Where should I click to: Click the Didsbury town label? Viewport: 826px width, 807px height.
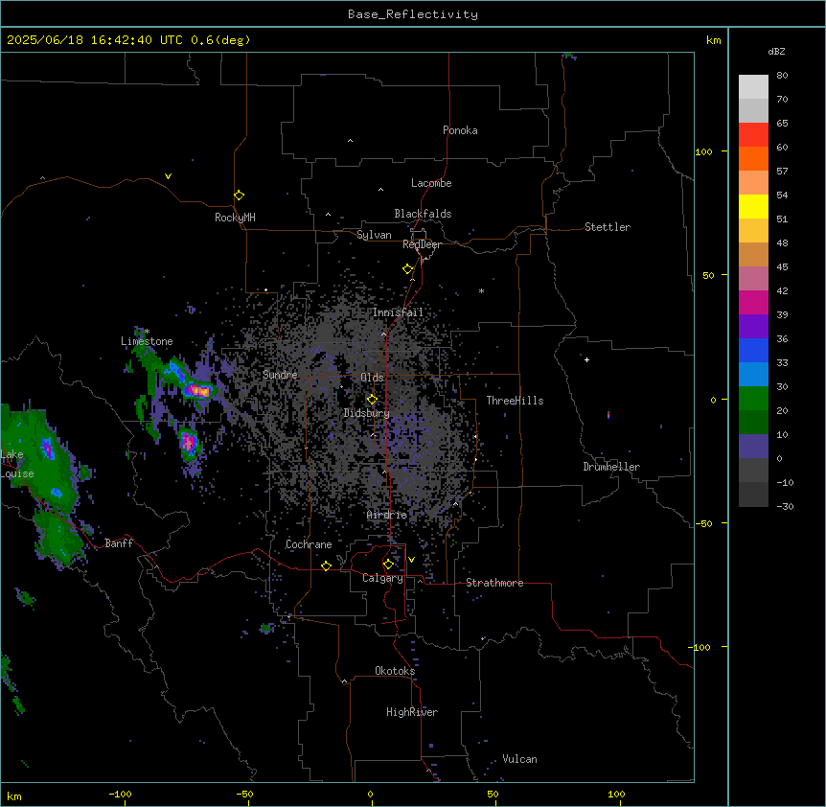point(366,413)
